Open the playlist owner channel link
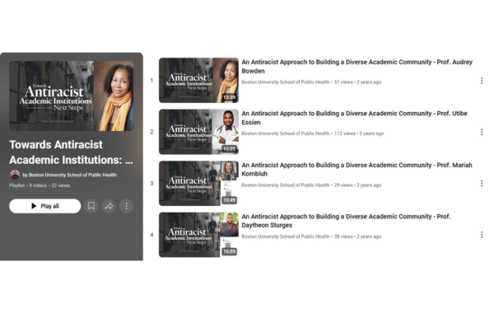The image size is (494, 313). point(72,175)
